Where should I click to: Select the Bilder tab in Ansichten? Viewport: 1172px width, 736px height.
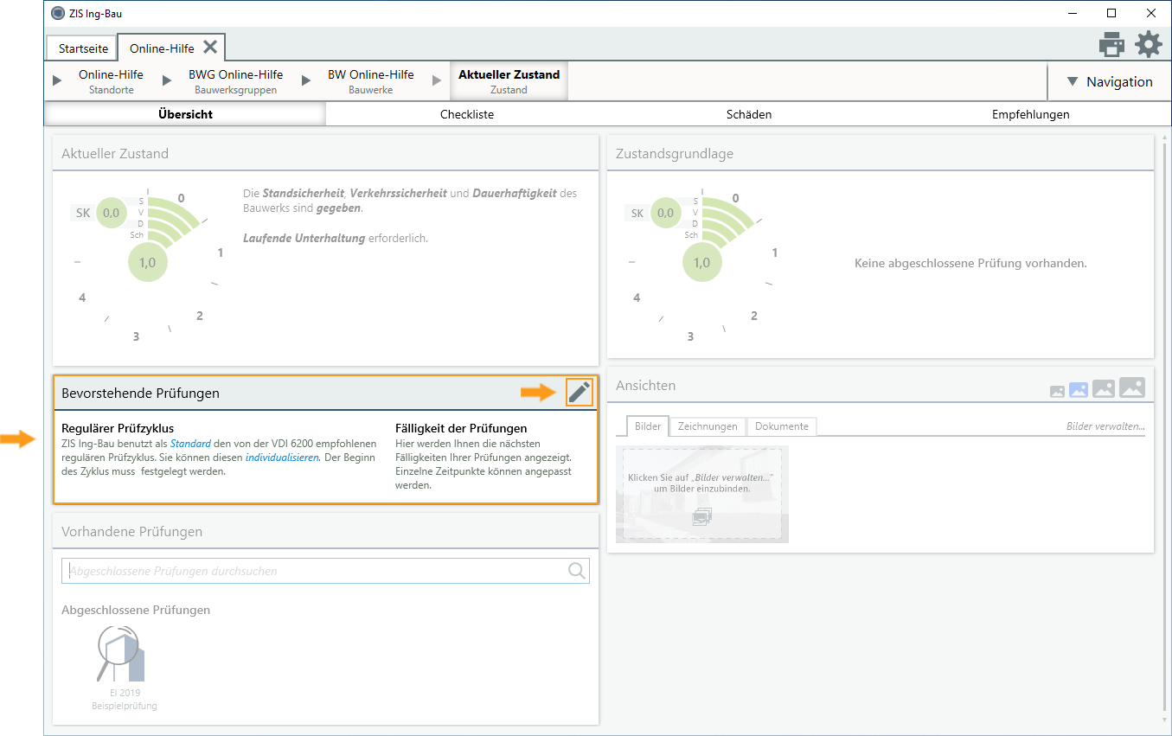point(648,426)
